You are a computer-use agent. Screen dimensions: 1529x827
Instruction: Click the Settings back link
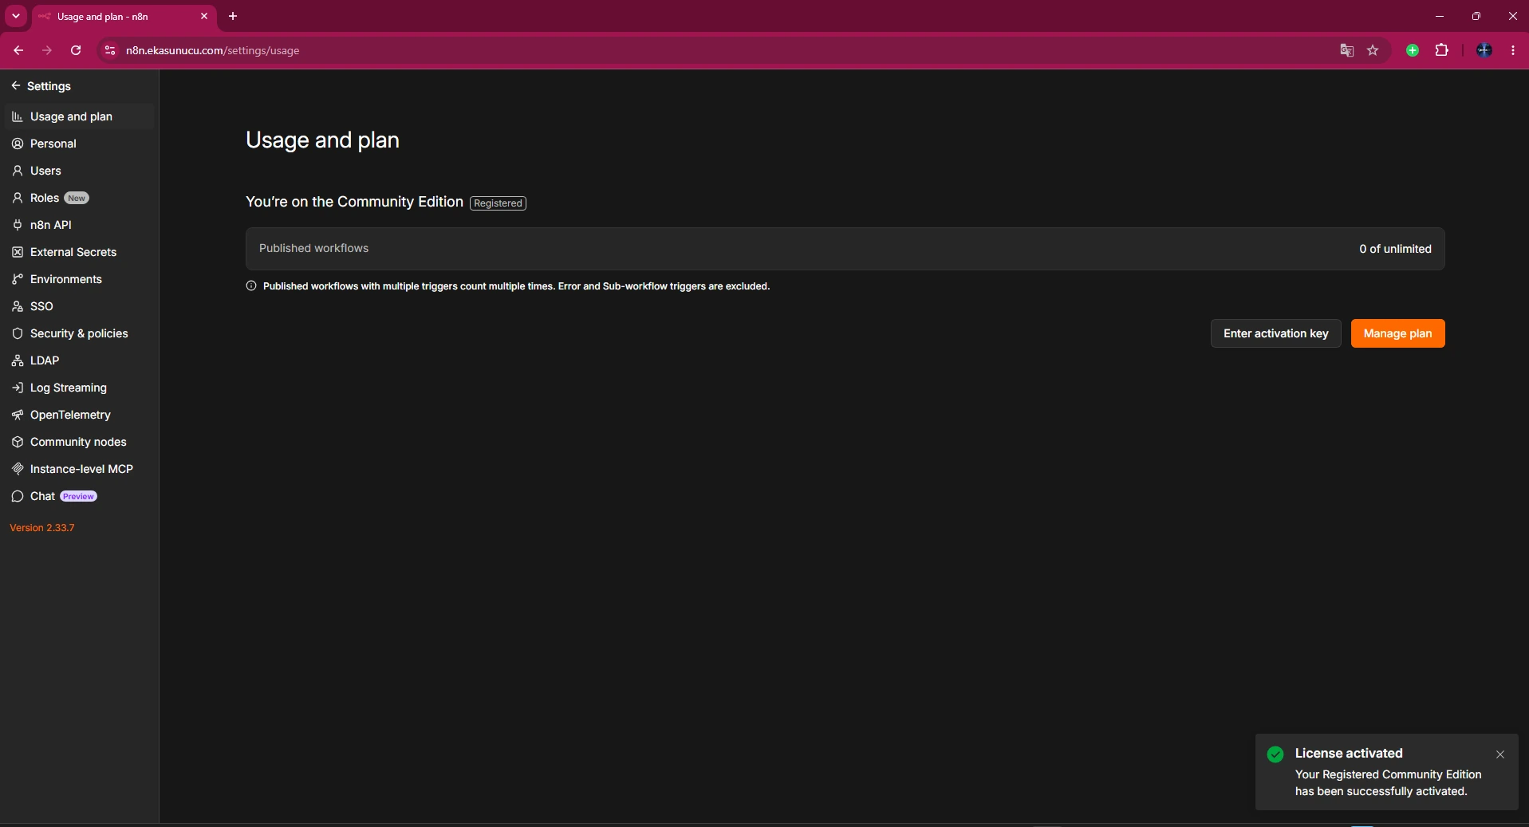point(41,86)
